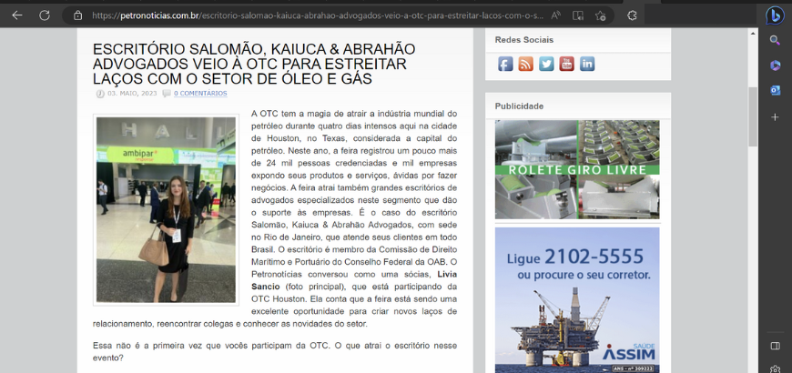Viewport: 792px width, 373px height.
Task: Open the YouTube channel icon
Action: [x=567, y=64]
